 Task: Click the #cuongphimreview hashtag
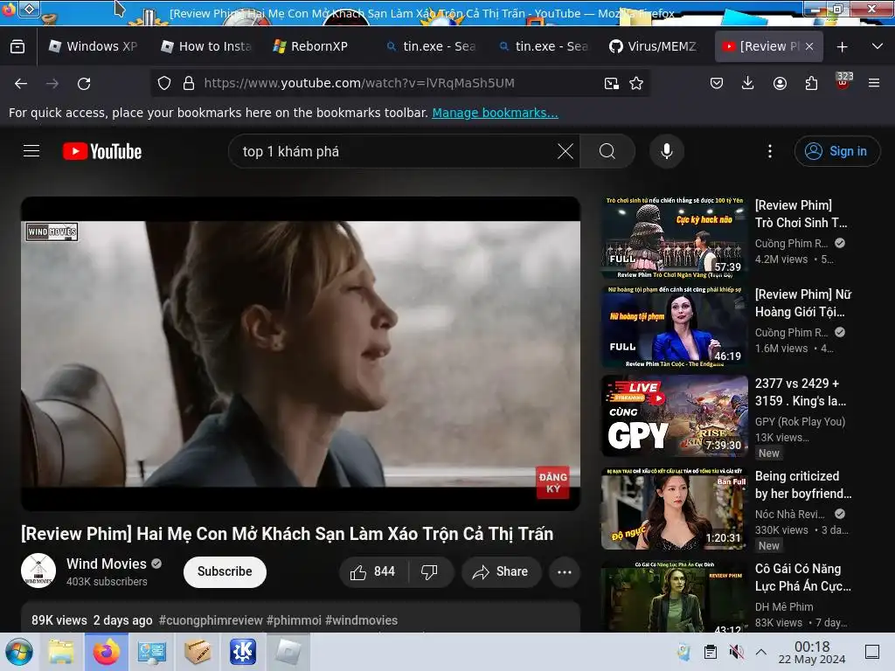pyautogui.click(x=211, y=620)
